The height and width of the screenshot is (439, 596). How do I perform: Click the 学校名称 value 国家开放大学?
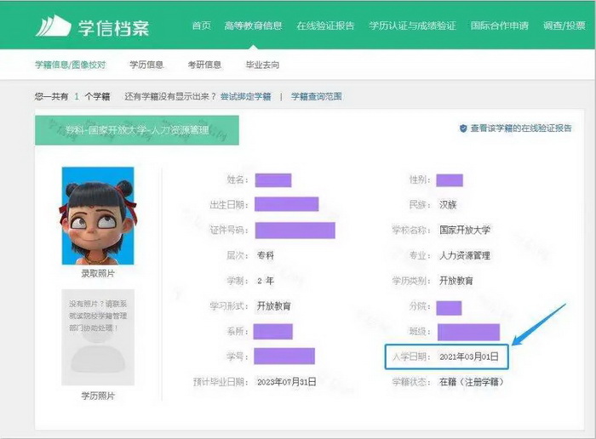click(465, 230)
